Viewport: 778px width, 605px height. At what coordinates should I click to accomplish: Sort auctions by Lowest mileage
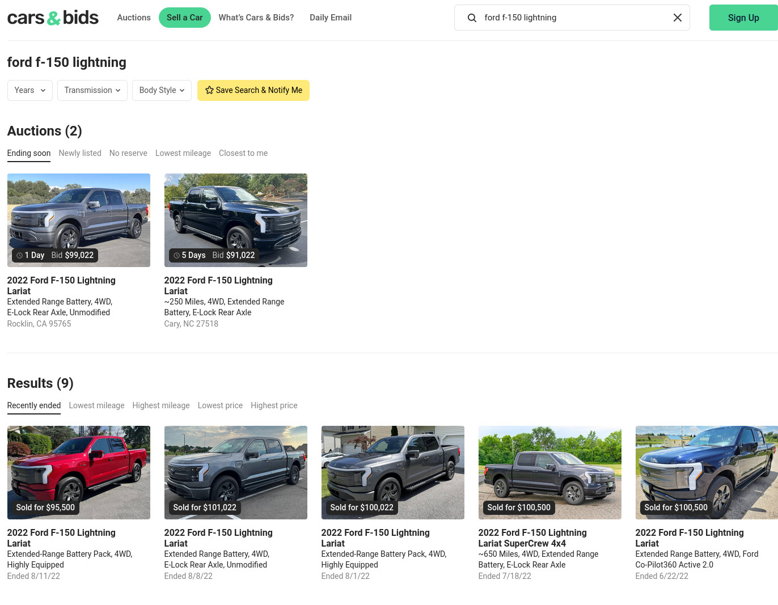click(x=183, y=153)
